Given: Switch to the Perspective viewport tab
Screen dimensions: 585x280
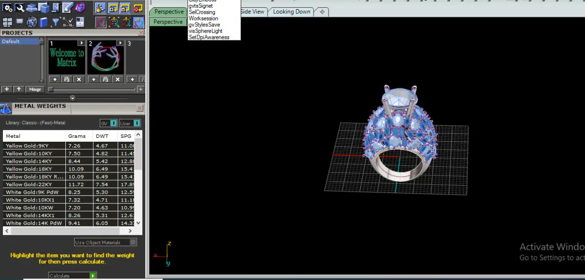Looking at the screenshot, I should 169,12.
